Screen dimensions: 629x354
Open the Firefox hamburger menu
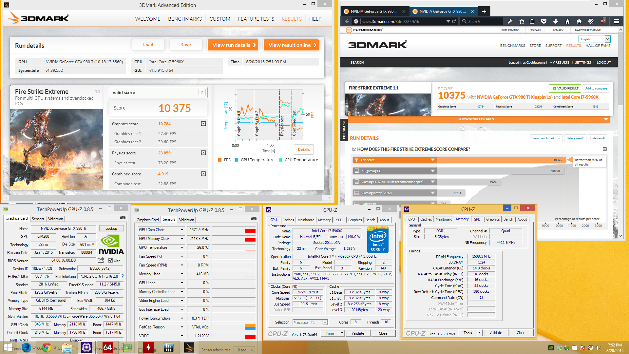click(617, 21)
